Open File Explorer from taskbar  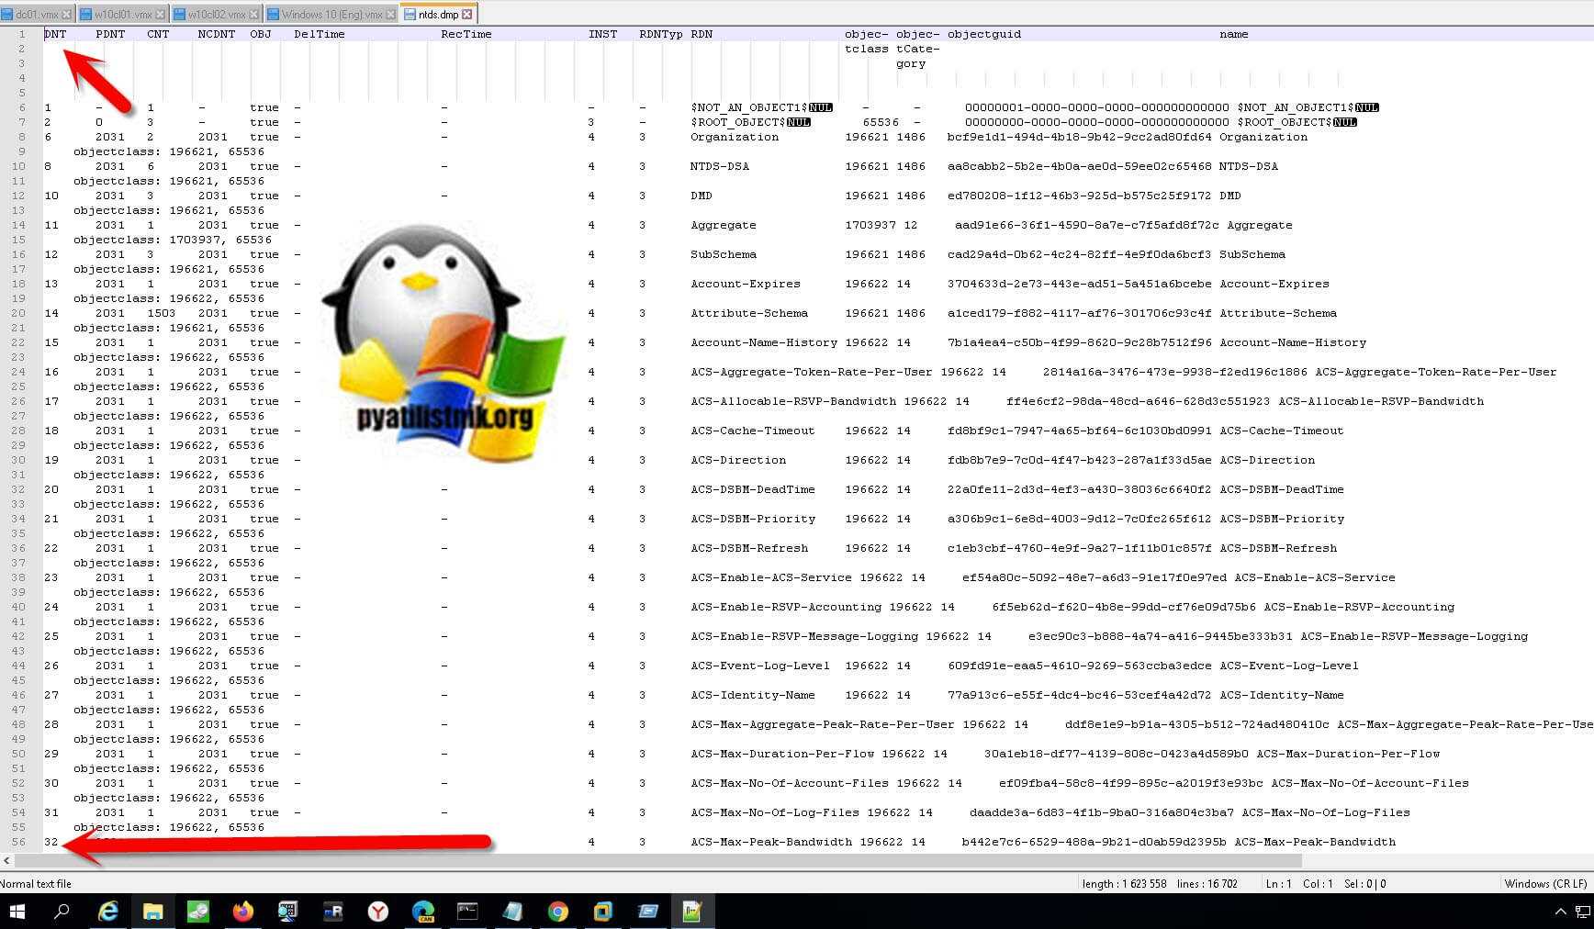coord(152,912)
